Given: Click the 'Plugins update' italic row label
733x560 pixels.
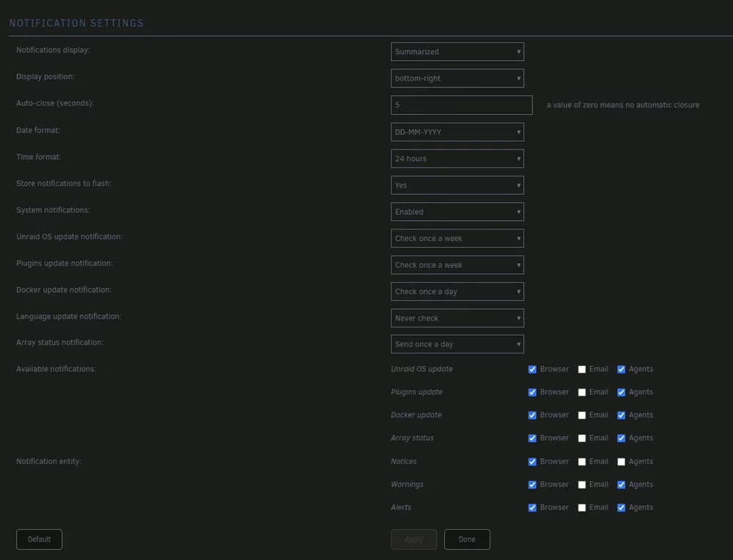Looking at the screenshot, I should (x=416, y=392).
